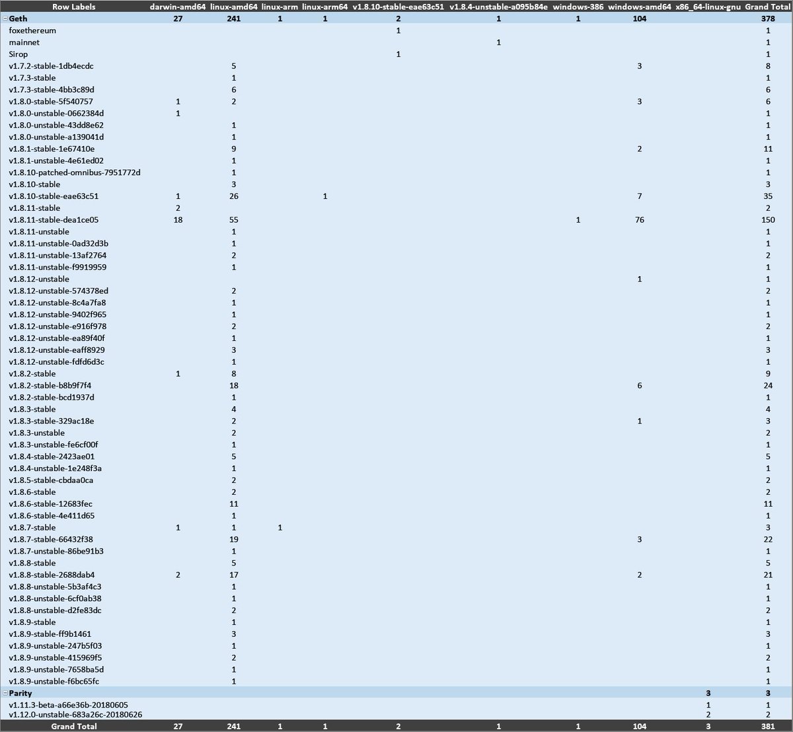Click the v1.8.12-unstable-574378ed row label

(59, 291)
